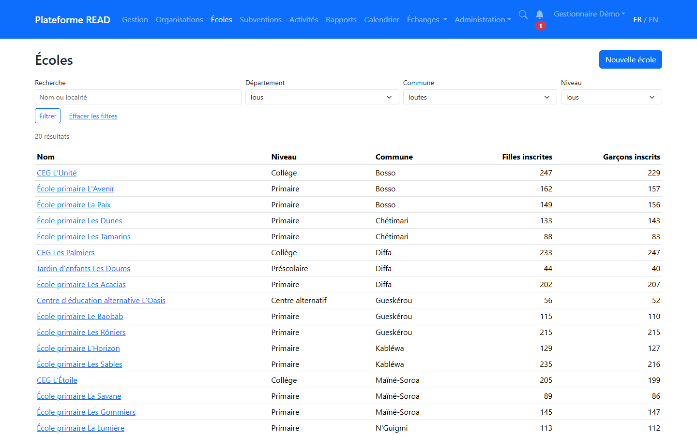Apply filters with the Filtrer button
This screenshot has width=697, height=435.
48,116
